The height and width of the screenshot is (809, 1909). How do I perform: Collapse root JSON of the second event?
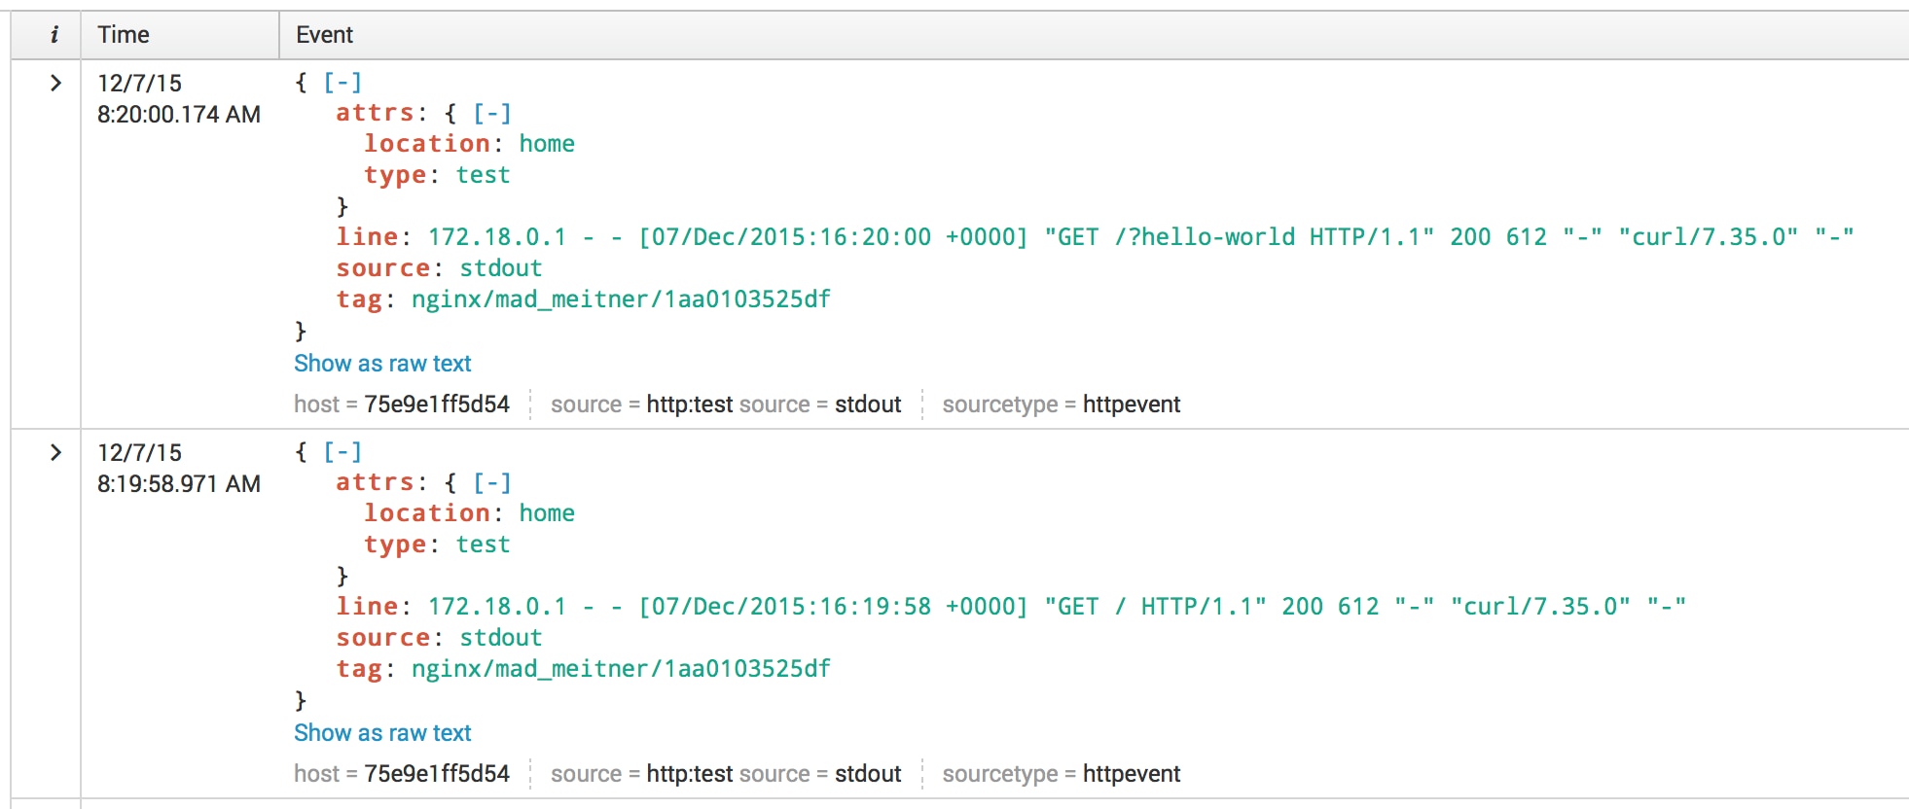[342, 452]
